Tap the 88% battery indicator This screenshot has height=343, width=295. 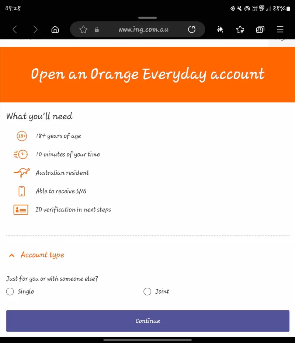[281, 8]
